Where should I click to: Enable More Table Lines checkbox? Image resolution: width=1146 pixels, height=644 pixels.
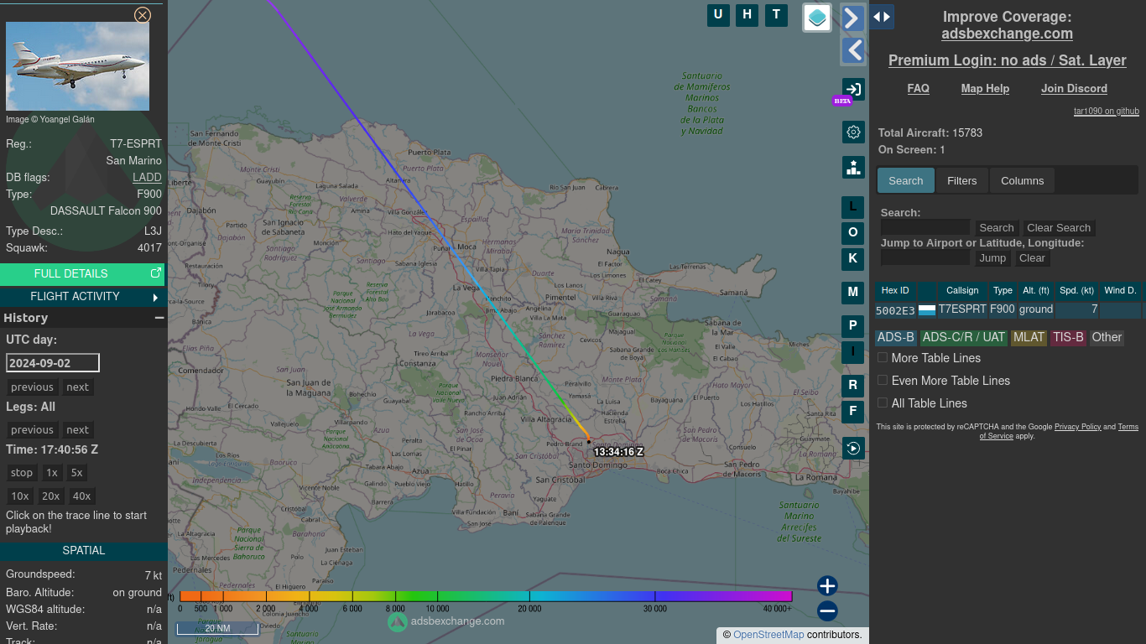tap(883, 357)
